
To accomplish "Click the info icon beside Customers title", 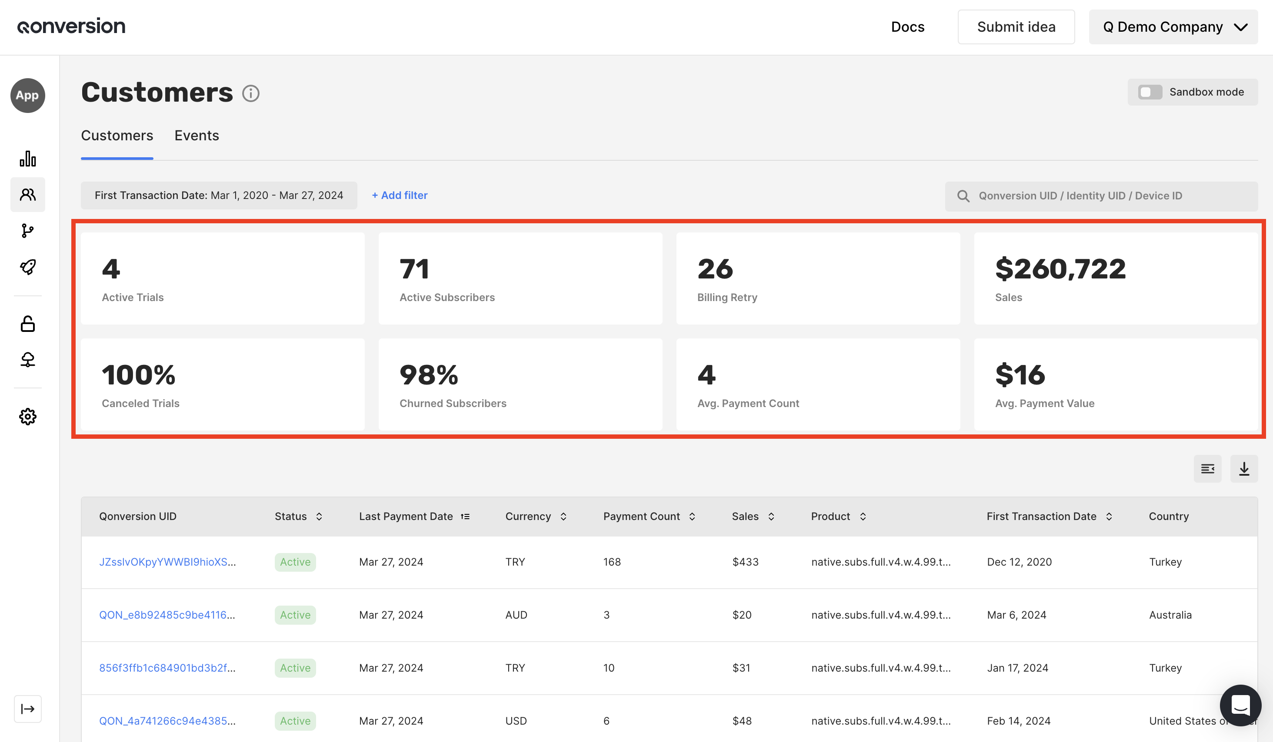I will [x=250, y=93].
